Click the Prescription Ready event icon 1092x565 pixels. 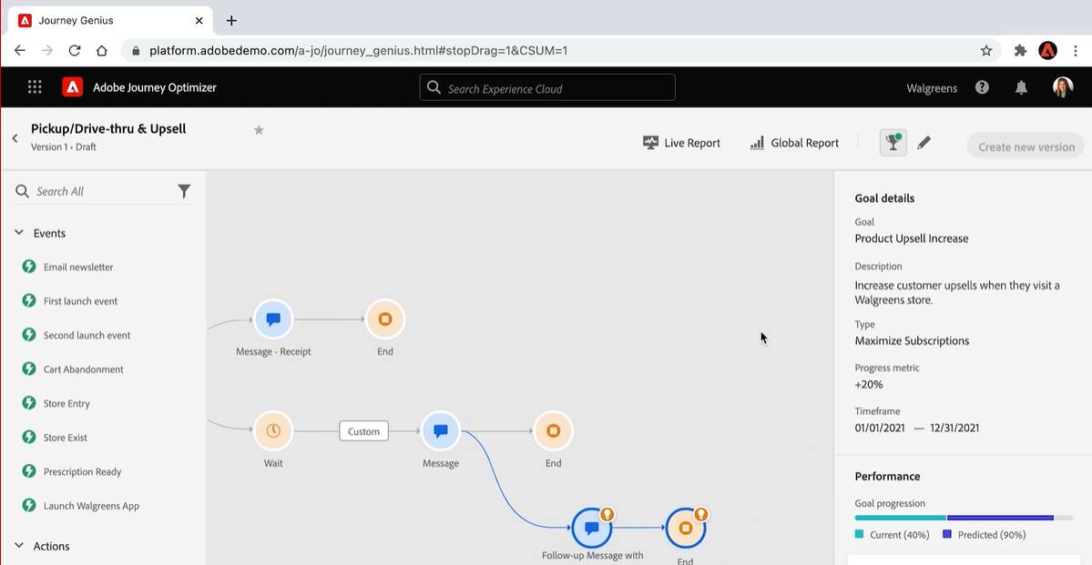click(28, 471)
